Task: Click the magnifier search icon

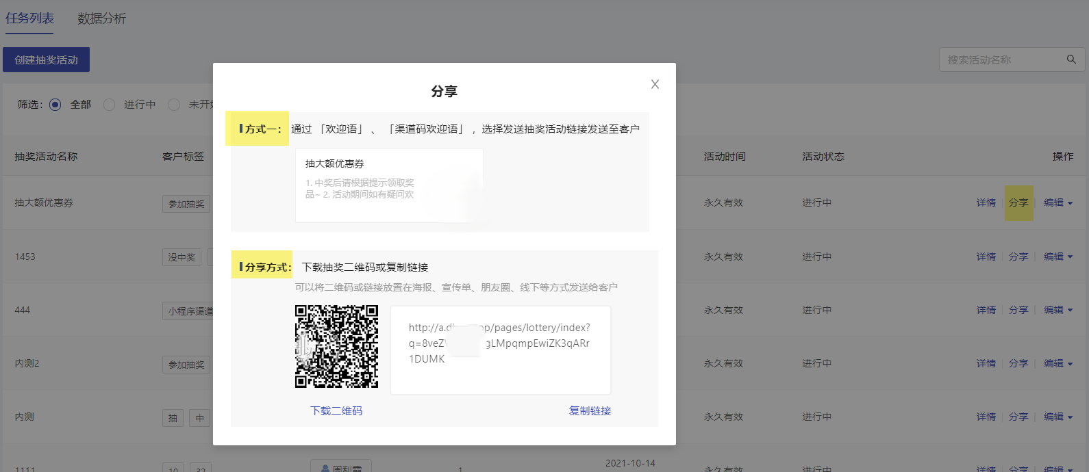Action: click(x=1071, y=60)
